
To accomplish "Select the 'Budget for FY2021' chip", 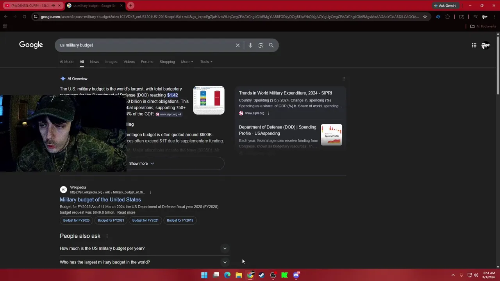I will point(145,220).
